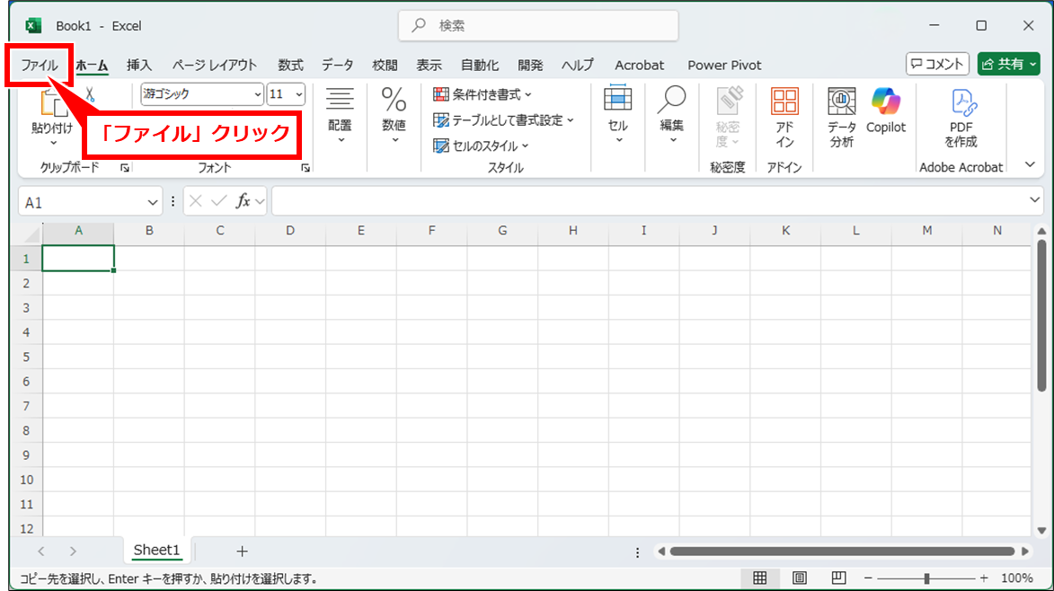Click the Comments (コメント) button
This screenshot has width=1054, height=591.
(x=937, y=64)
